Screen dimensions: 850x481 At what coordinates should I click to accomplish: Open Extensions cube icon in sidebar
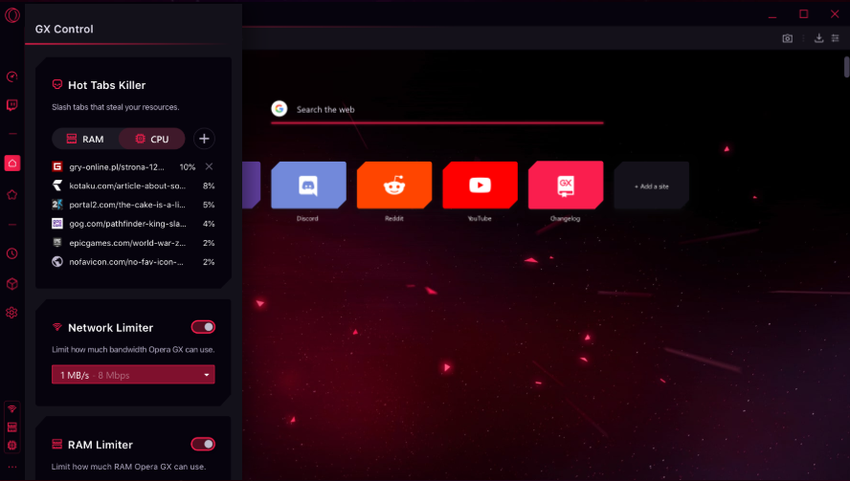[x=11, y=284]
